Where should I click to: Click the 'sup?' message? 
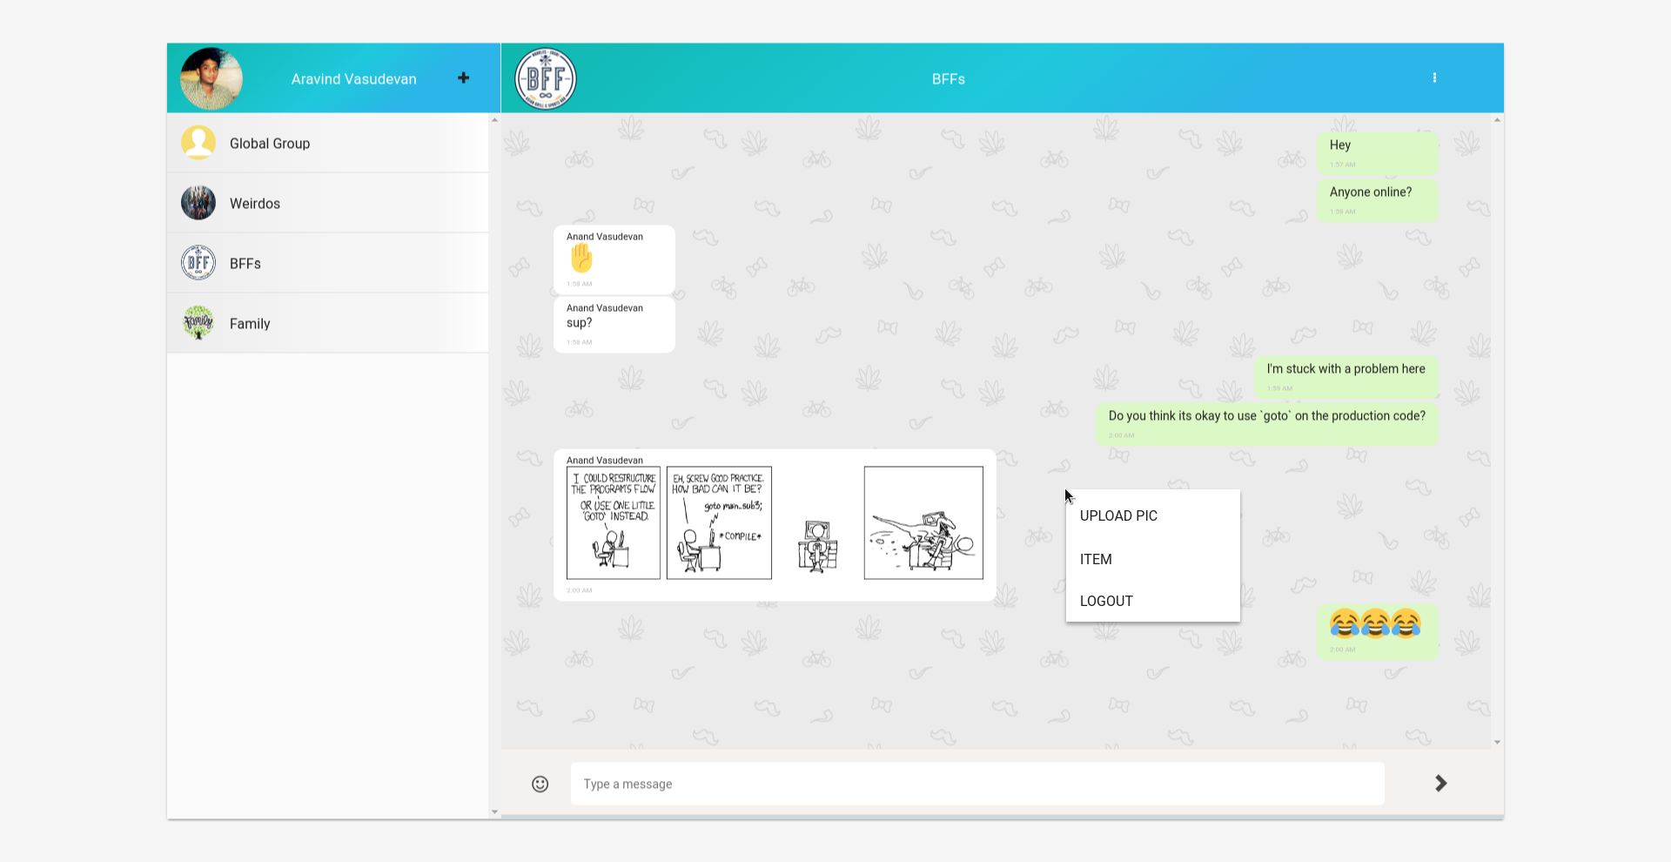click(x=614, y=324)
